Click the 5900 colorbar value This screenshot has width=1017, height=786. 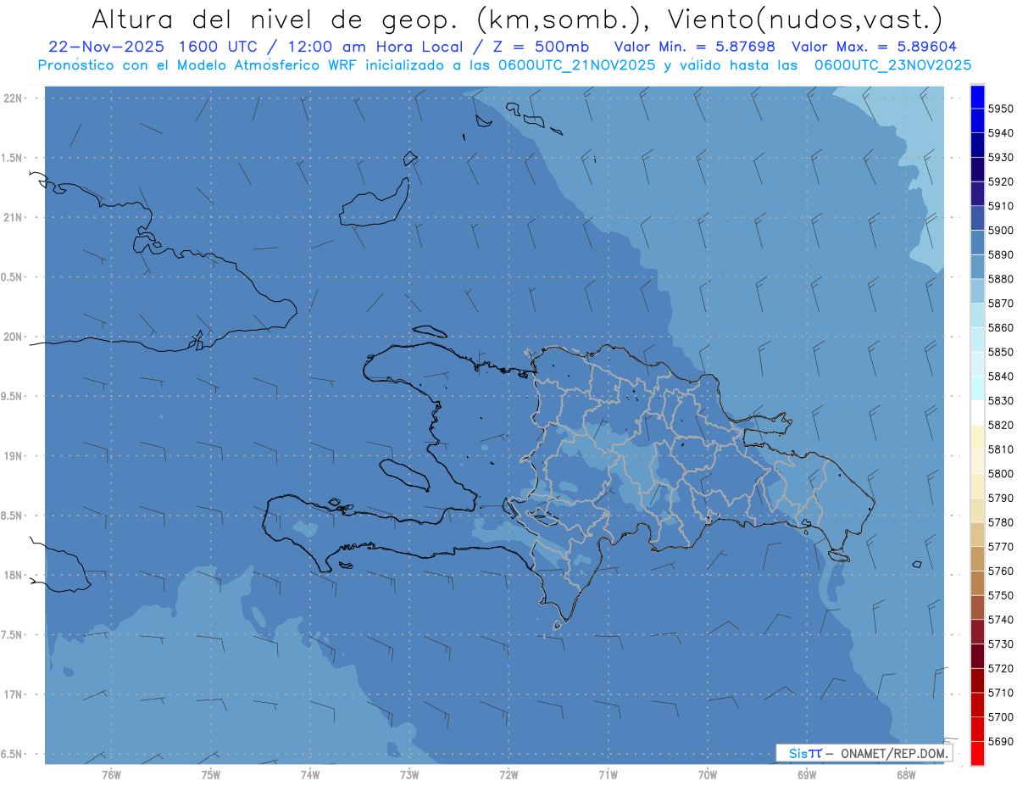1000,230
